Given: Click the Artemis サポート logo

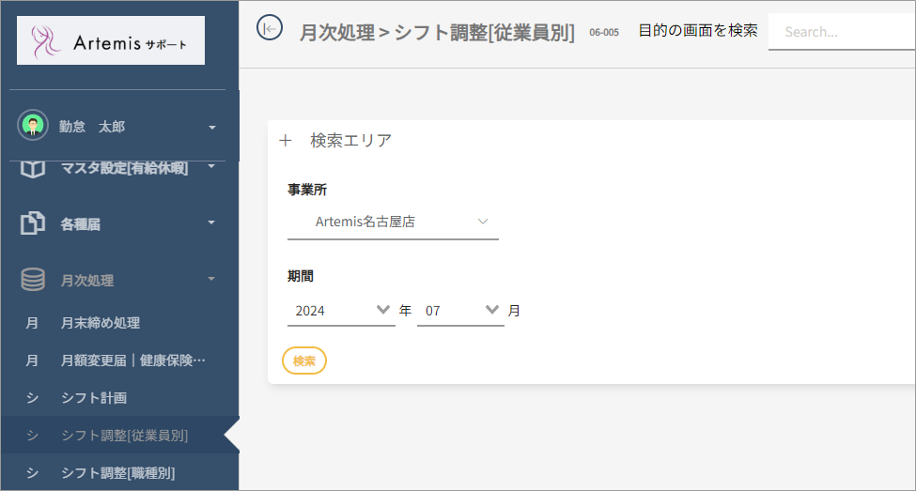Looking at the screenshot, I should point(111,41).
